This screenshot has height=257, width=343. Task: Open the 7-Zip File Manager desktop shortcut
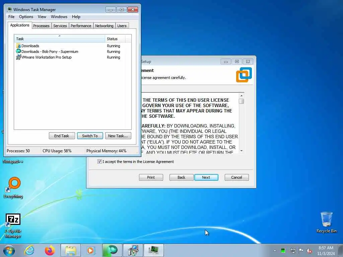click(x=13, y=226)
